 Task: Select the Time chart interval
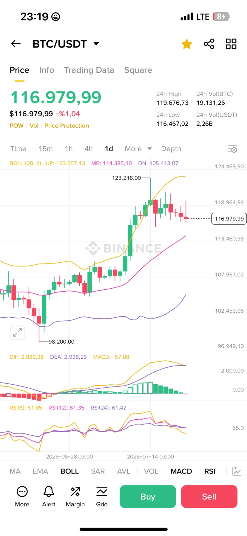(x=18, y=149)
